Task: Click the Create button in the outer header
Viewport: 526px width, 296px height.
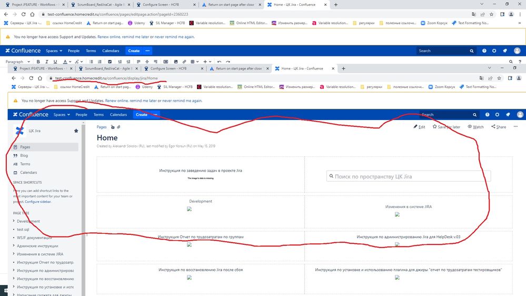Action: coord(134,51)
